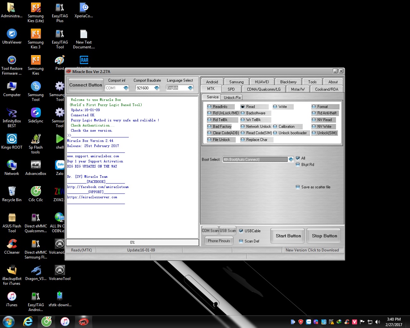
Task: Click the COM Scan button
Action: (210, 230)
